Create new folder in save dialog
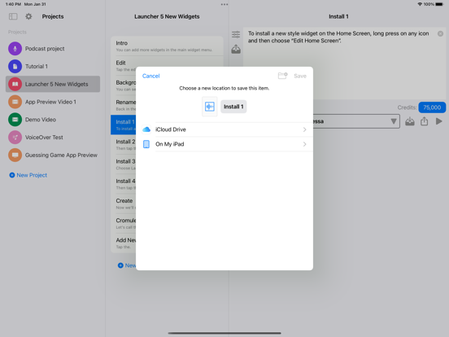 [282, 76]
